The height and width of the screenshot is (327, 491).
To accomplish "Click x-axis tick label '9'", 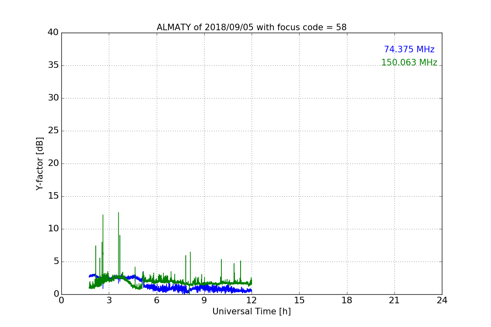I will point(204,300).
